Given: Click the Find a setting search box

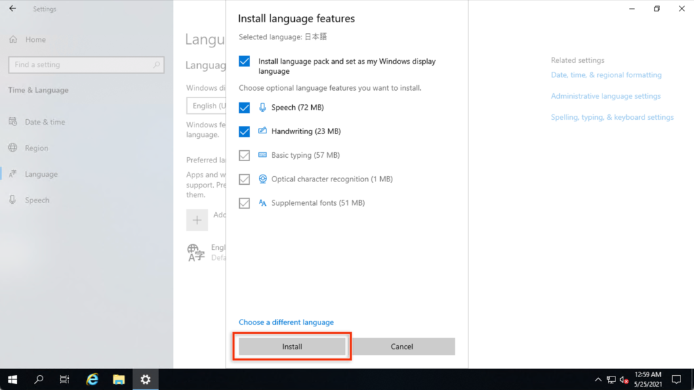Looking at the screenshot, I should click(x=86, y=64).
